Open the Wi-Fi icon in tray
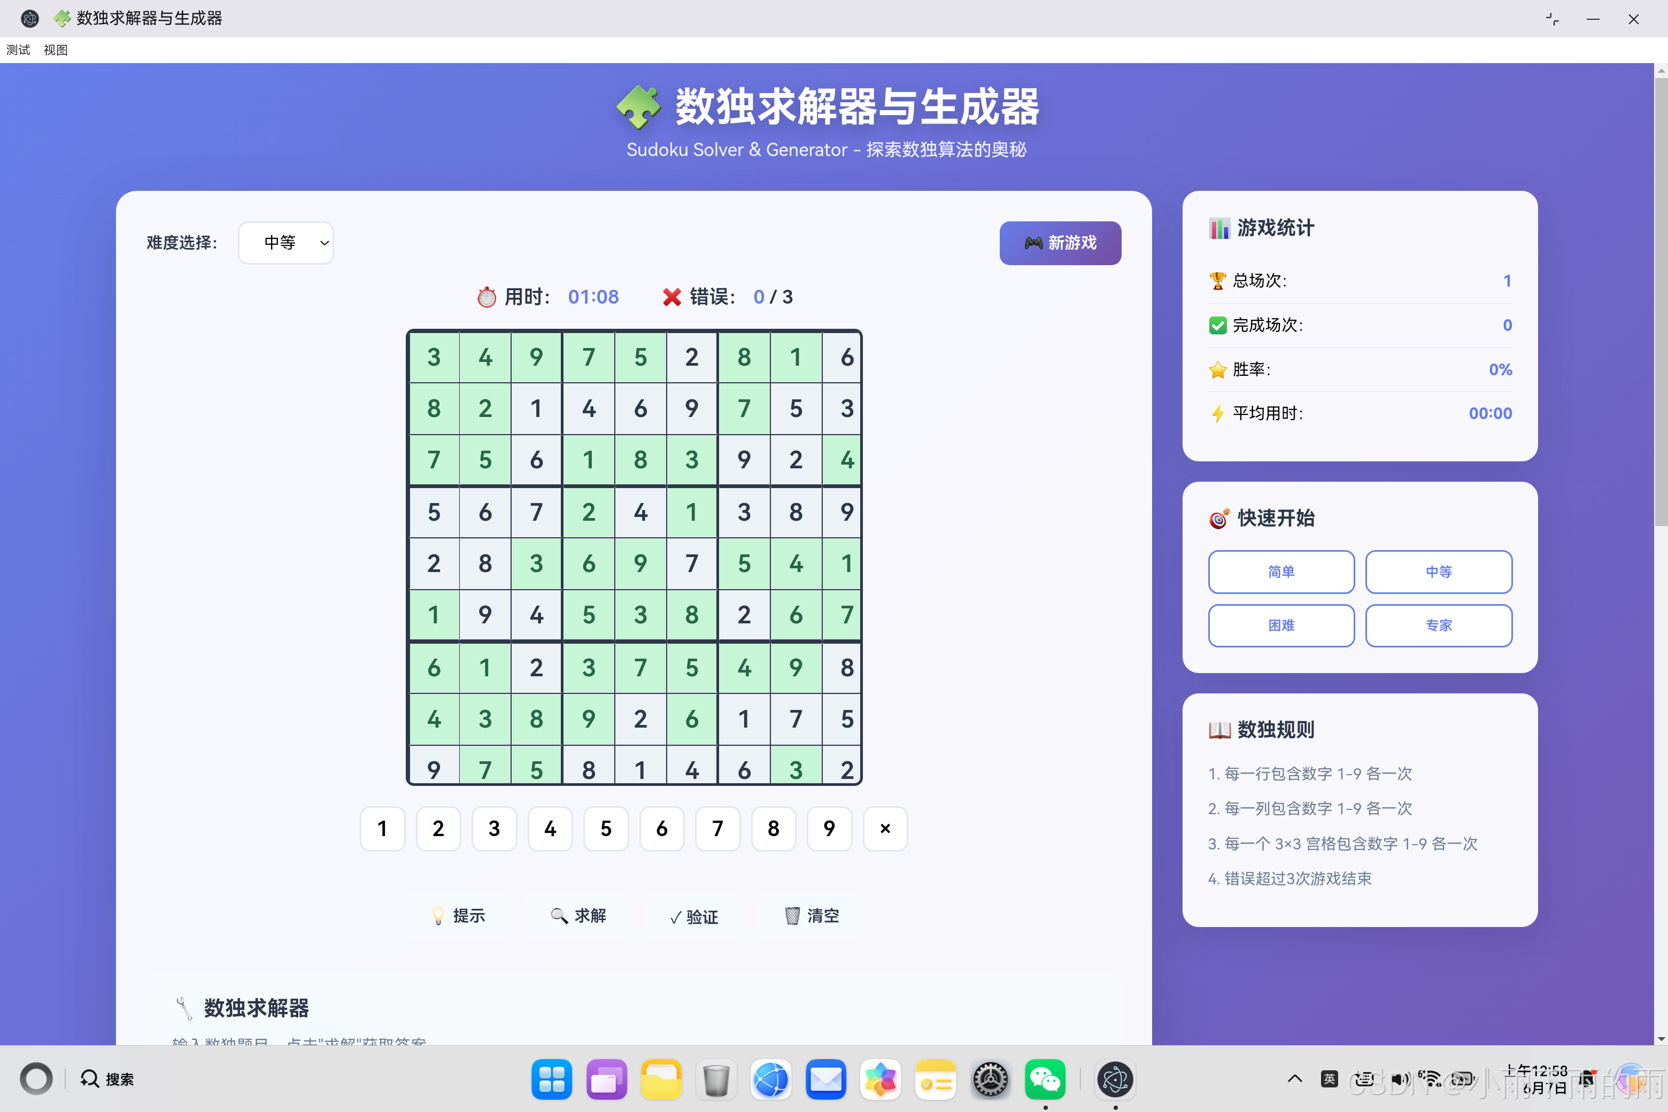1668x1112 pixels. (1432, 1079)
